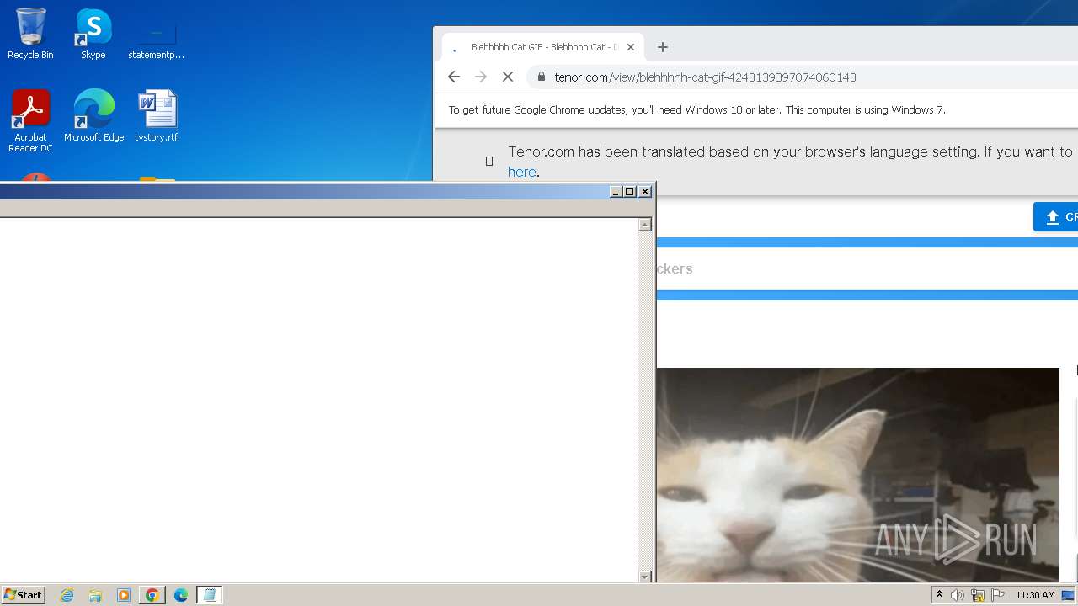Viewport: 1078px width, 606px height.
Task: Minimize the blank front window
Action: coord(616,192)
